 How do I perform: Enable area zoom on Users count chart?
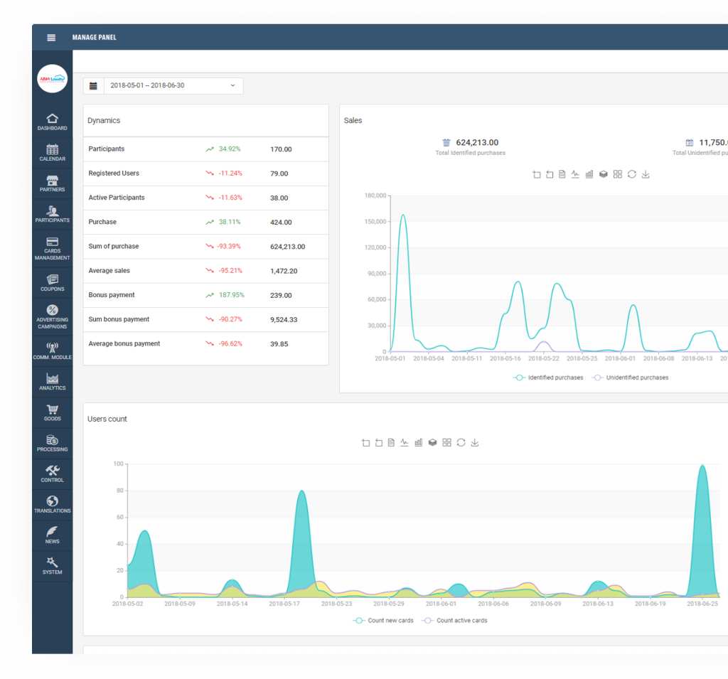click(x=365, y=442)
